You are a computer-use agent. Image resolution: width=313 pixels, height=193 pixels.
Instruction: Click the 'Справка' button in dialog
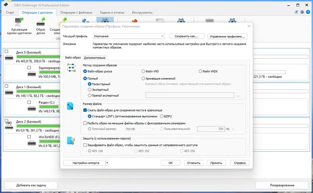click(239, 163)
